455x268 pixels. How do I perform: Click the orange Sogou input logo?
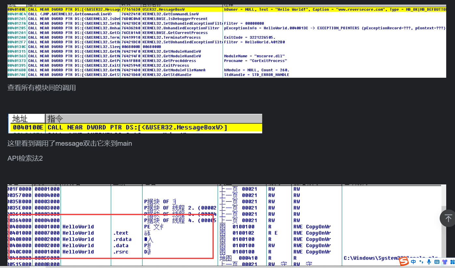tap(404, 261)
